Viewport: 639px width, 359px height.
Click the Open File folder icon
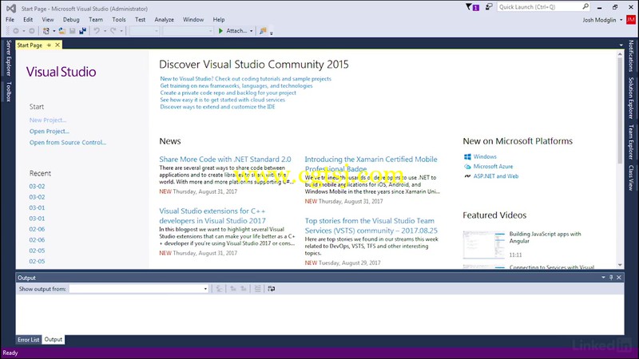click(62, 31)
